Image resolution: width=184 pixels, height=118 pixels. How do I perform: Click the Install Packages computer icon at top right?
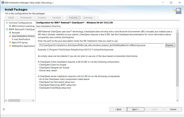point(178,11)
